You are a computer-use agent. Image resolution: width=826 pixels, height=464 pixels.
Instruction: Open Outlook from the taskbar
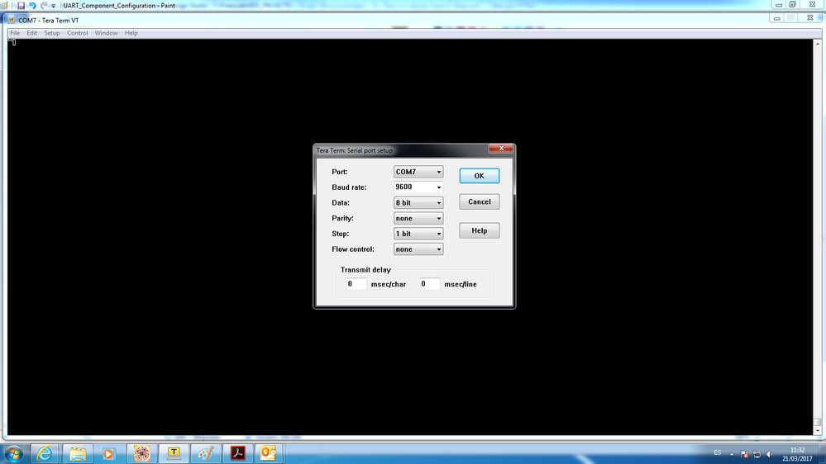[269, 453]
